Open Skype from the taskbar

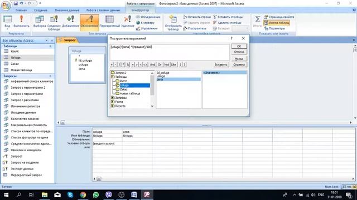70,194
